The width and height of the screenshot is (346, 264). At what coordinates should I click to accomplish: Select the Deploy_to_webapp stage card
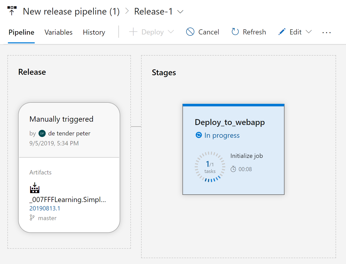[233, 149]
